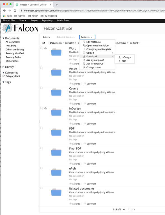The height and width of the screenshot is (215, 165).
Task: Reload the page with the browser refresh icon
Action: pyautogui.click(x=15, y=10)
